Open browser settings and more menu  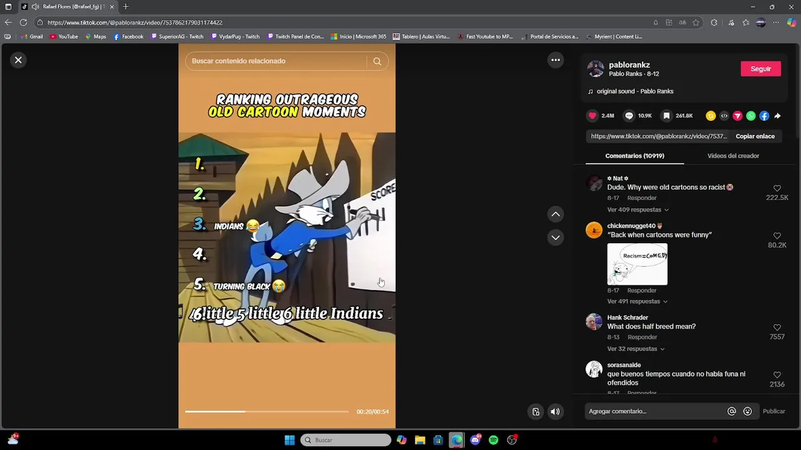(776, 22)
